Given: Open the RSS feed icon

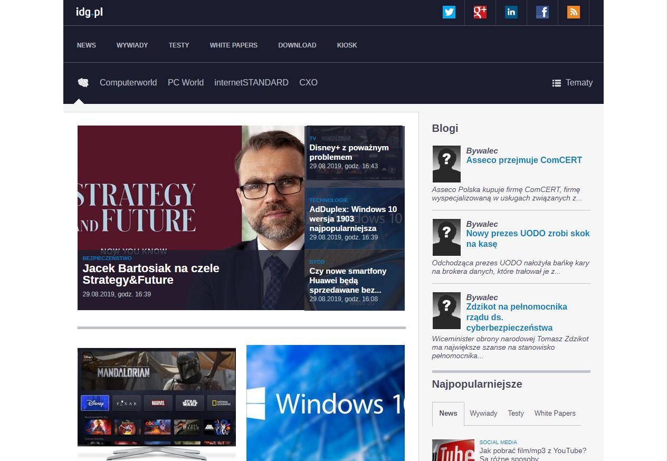Looking at the screenshot, I should [x=574, y=12].
